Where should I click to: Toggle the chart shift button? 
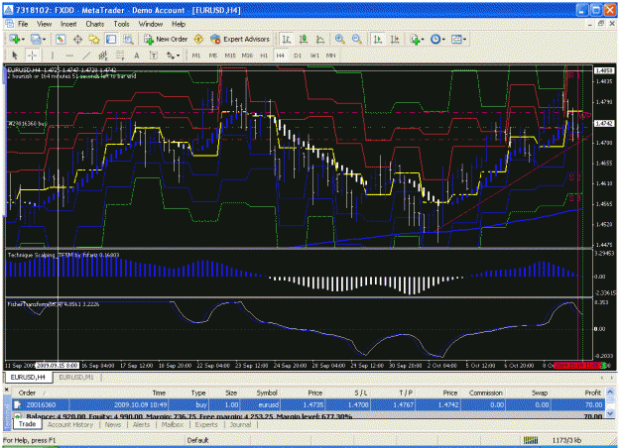pyautogui.click(x=395, y=39)
